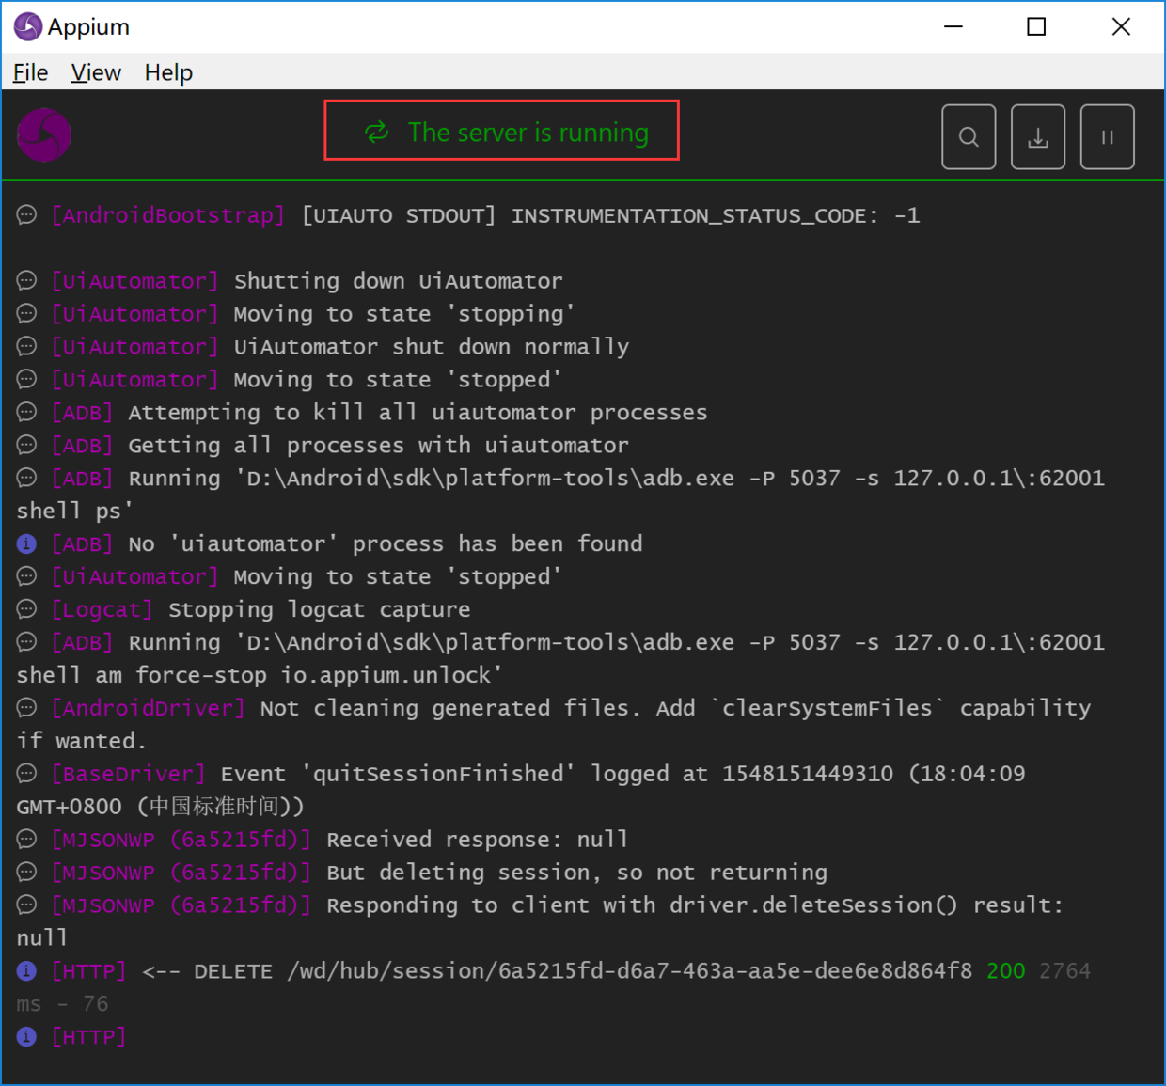The image size is (1166, 1086).
Task: Click speech bubble icon beside AndroidBootstrap line
Action: coord(26,216)
